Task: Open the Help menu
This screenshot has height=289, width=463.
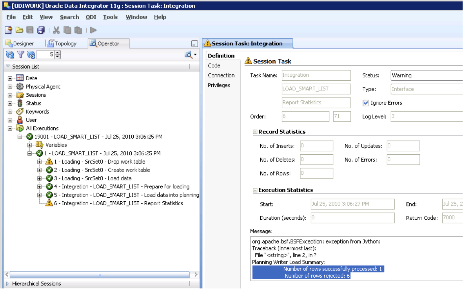Action: point(160,17)
